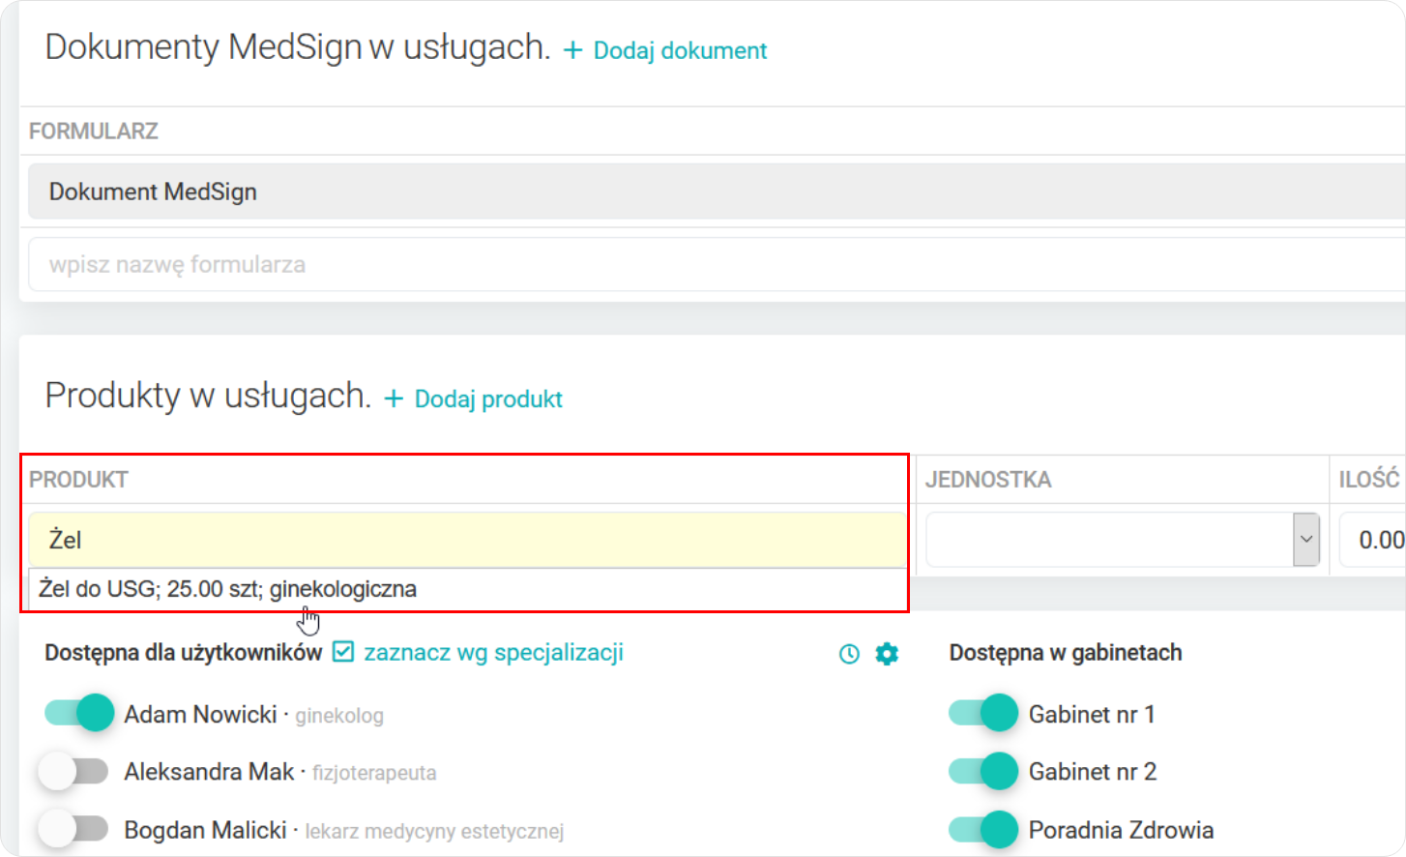Click the JEDNOSTKA column header

pyautogui.click(x=988, y=480)
